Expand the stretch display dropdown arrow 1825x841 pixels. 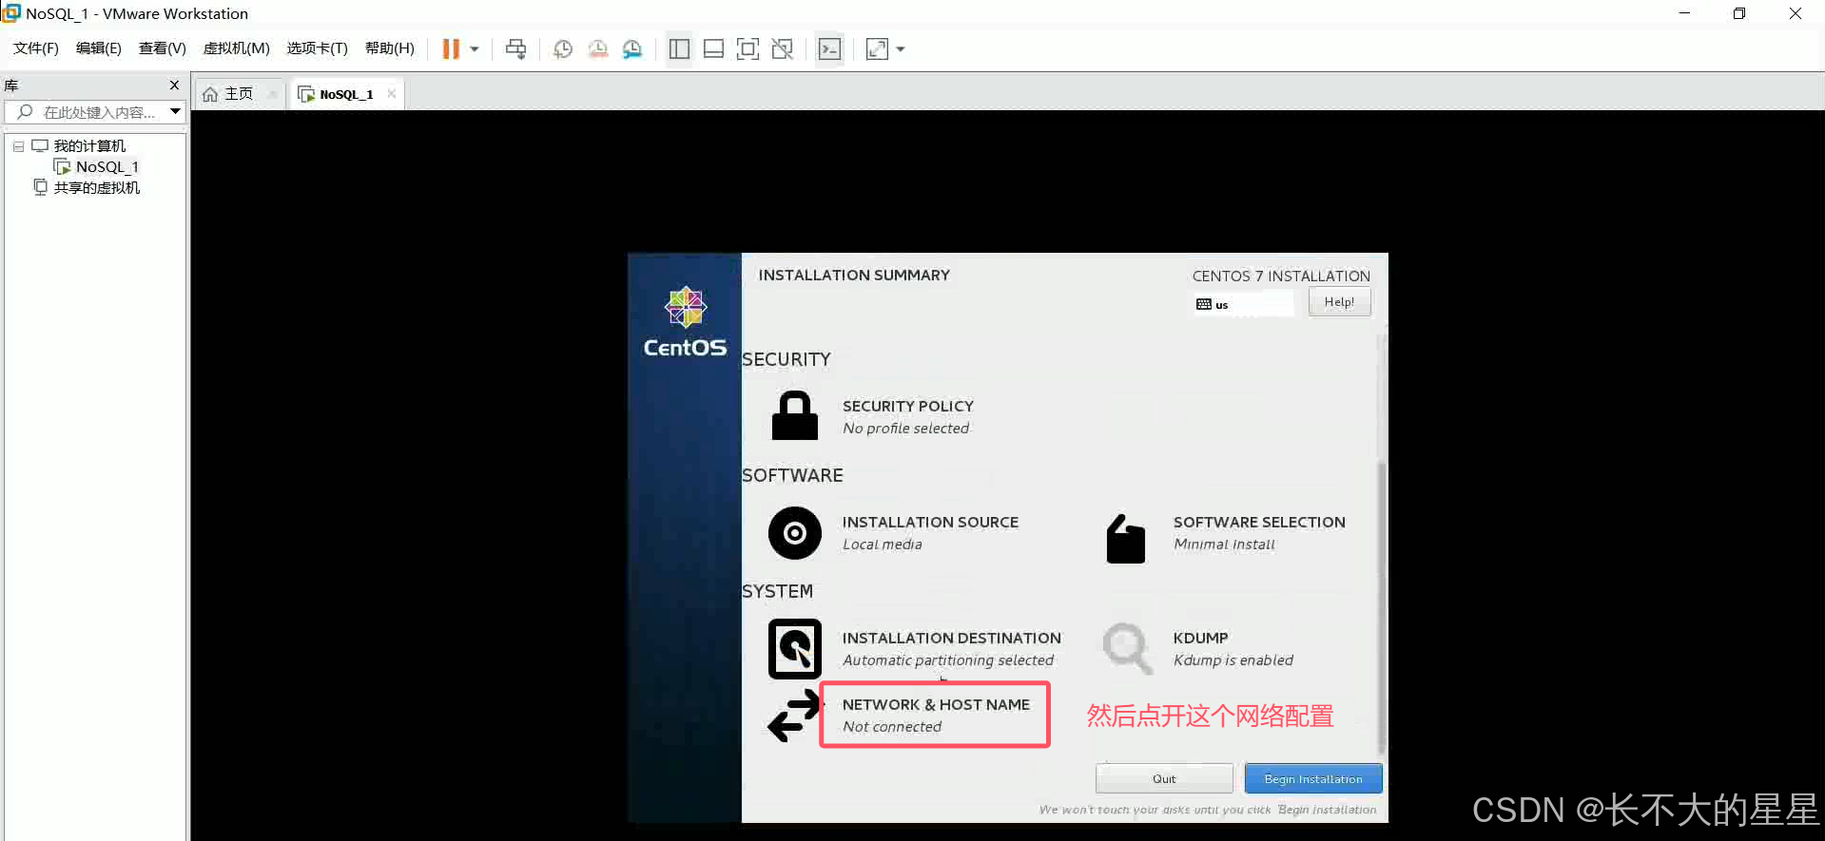point(901,48)
